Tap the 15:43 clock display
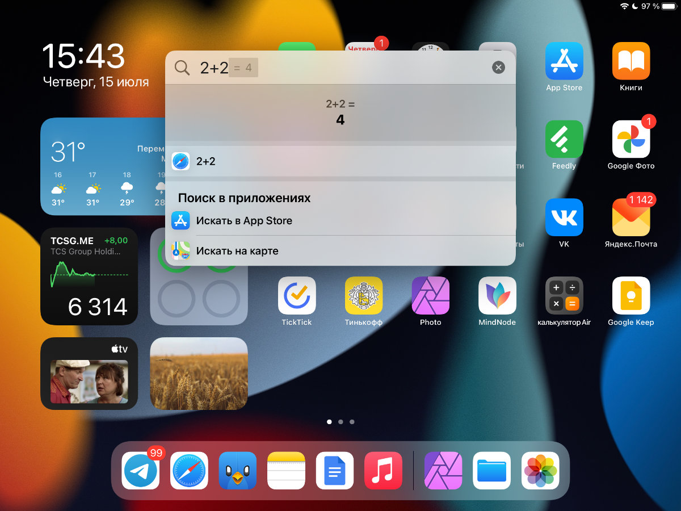Viewport: 681px width, 511px height. click(x=83, y=56)
